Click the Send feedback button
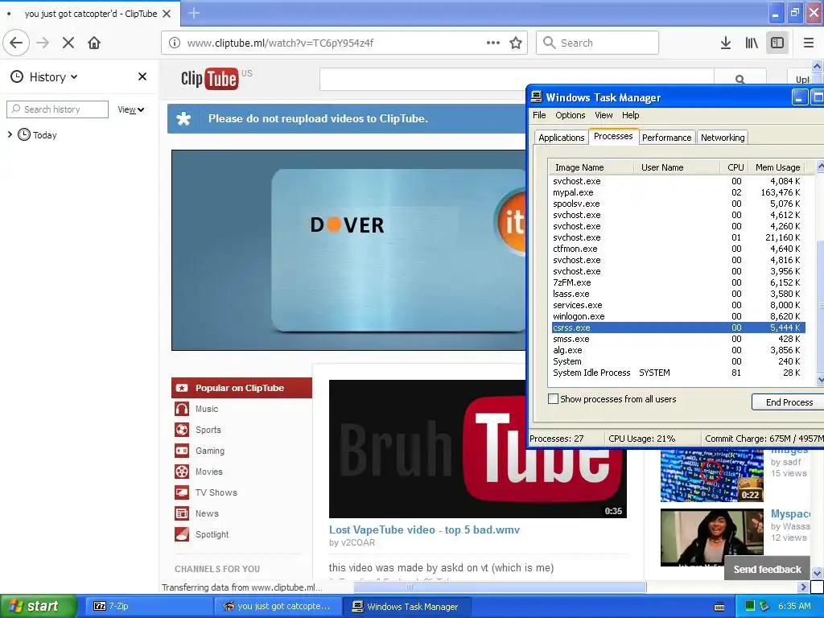 pos(767,569)
